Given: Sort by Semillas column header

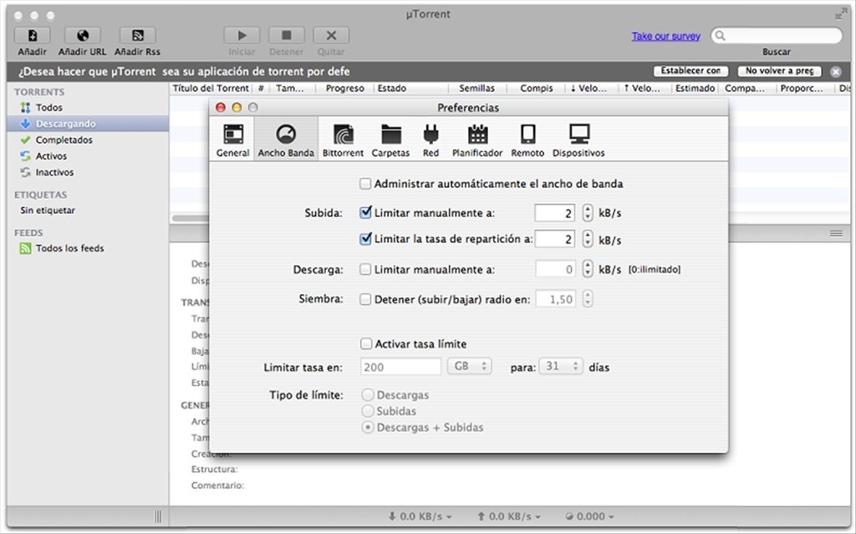Looking at the screenshot, I should click(476, 89).
